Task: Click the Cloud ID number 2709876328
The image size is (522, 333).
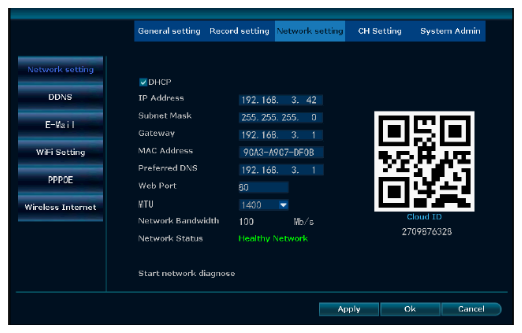Action: [x=427, y=232]
